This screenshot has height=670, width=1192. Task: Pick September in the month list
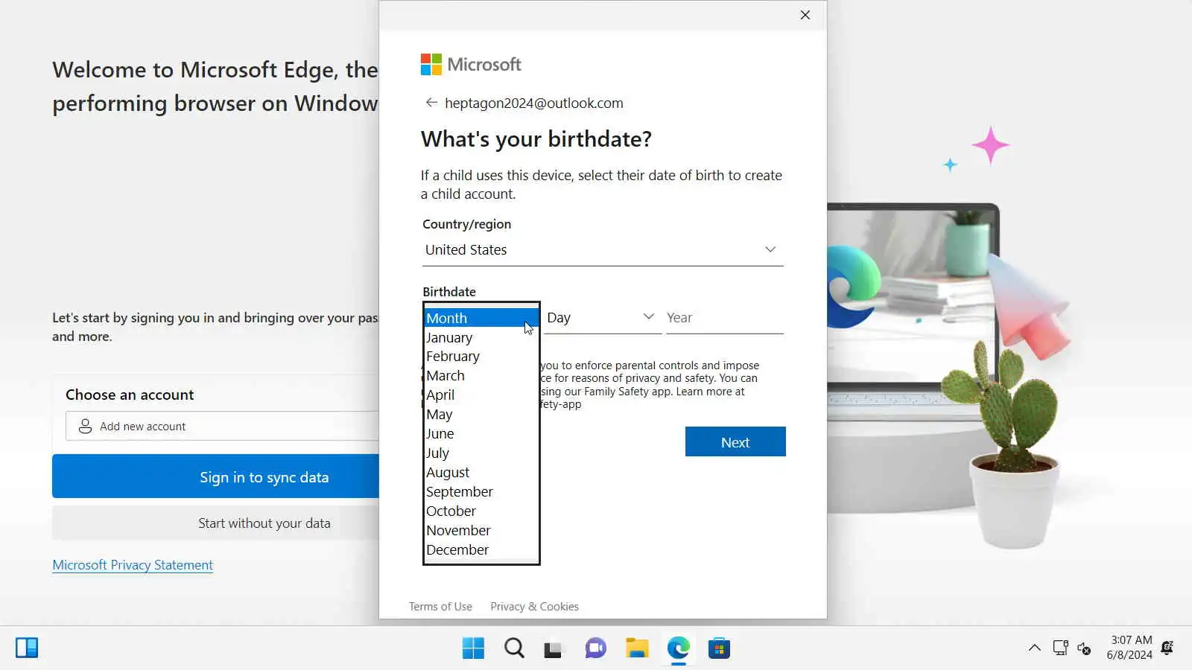[481, 492]
